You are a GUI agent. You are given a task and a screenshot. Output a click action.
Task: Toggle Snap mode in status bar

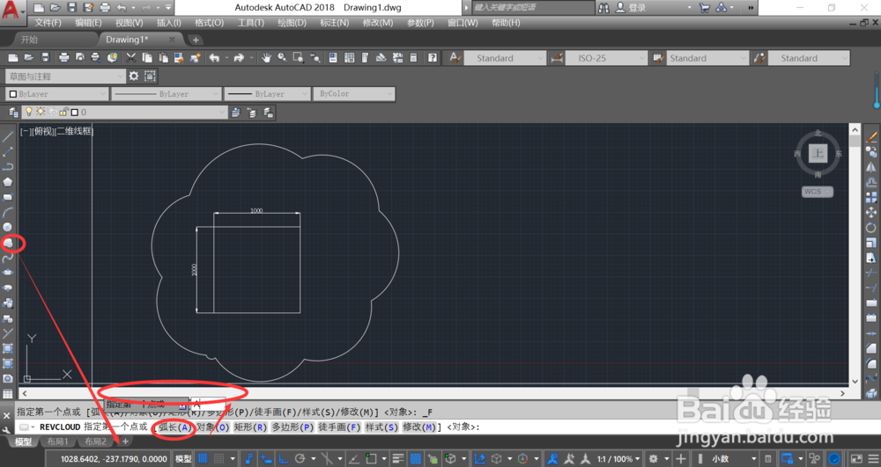(x=219, y=458)
